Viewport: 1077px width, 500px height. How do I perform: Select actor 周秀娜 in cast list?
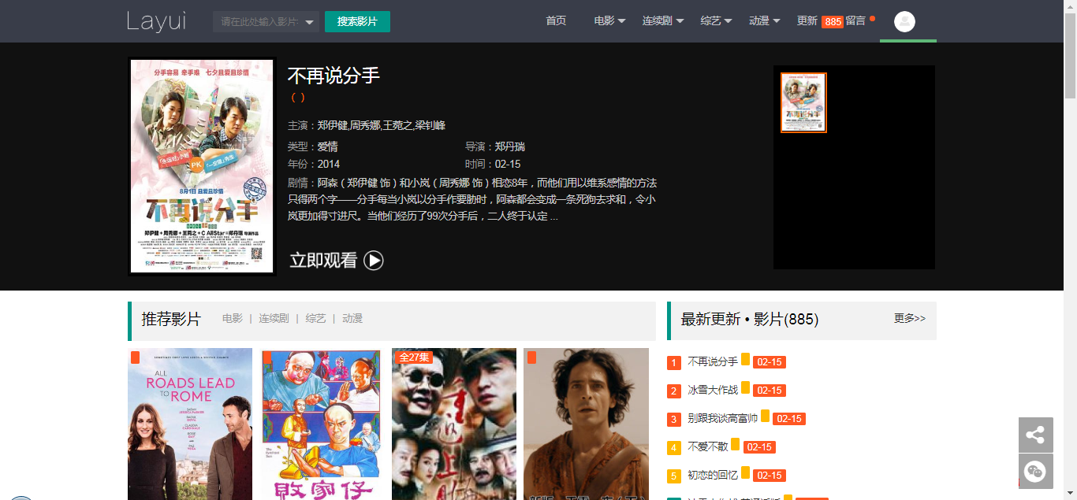(x=366, y=125)
